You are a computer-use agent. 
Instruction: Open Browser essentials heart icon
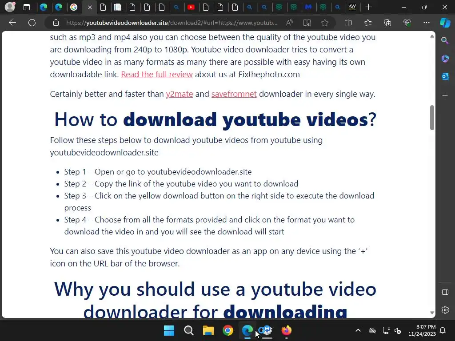pyautogui.click(x=407, y=23)
